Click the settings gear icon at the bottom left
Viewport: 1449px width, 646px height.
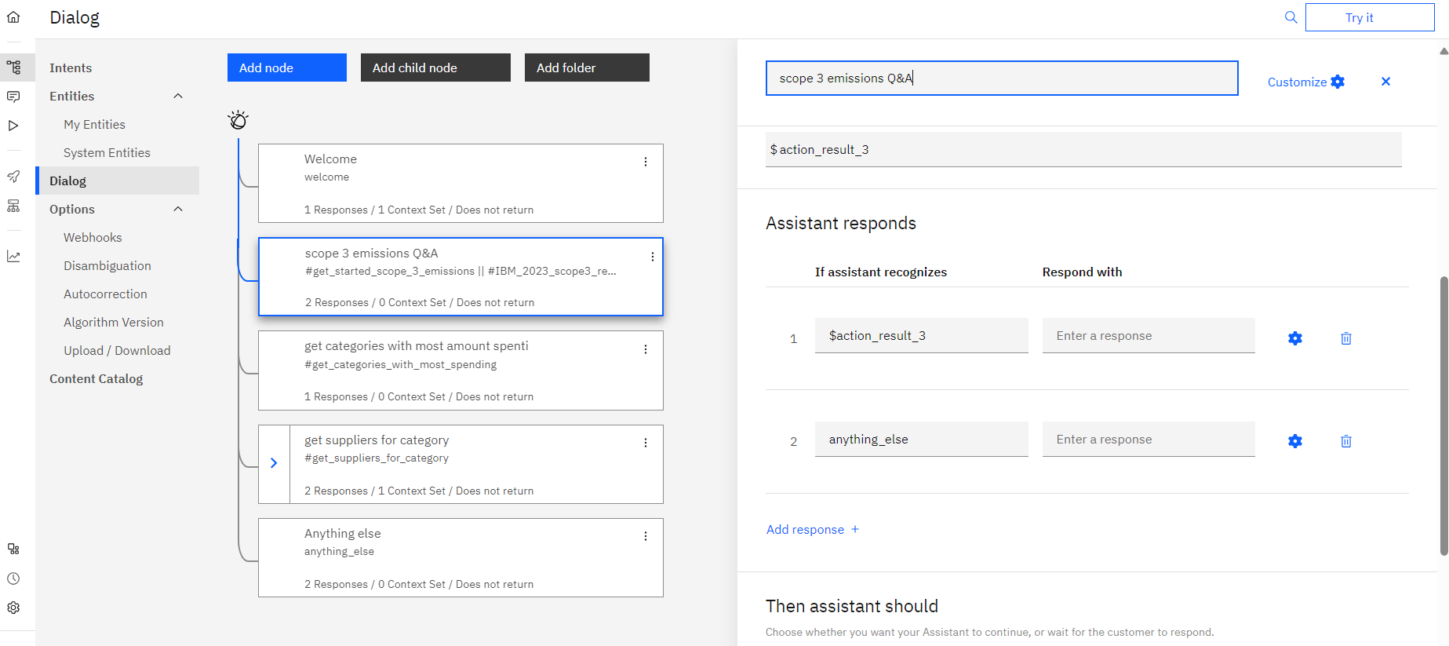(x=13, y=608)
